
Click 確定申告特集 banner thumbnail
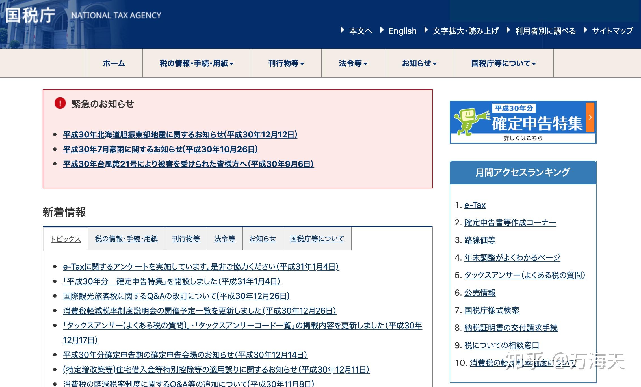[523, 122]
